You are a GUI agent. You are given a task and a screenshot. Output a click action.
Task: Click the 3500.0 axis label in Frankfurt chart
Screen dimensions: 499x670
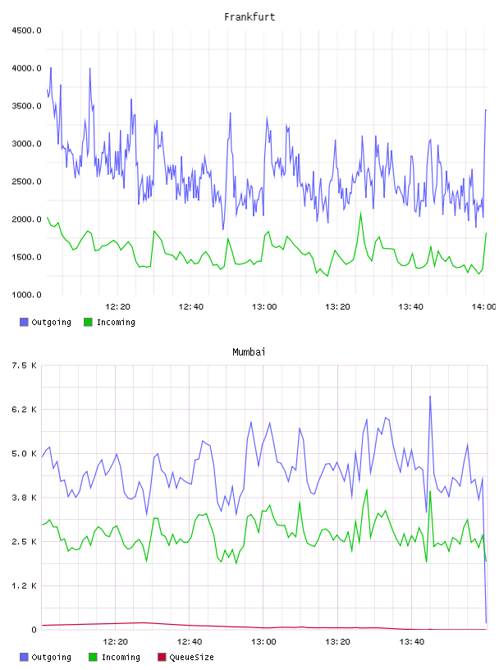coord(26,106)
